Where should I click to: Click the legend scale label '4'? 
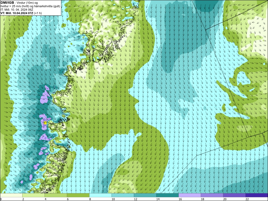(46, 199)
